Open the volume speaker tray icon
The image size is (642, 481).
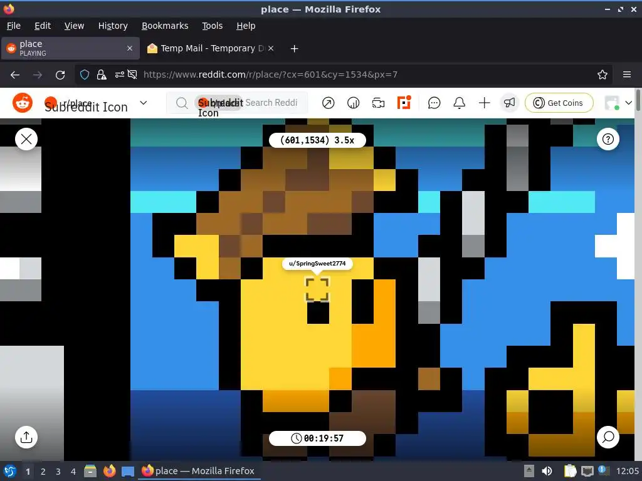(547, 471)
